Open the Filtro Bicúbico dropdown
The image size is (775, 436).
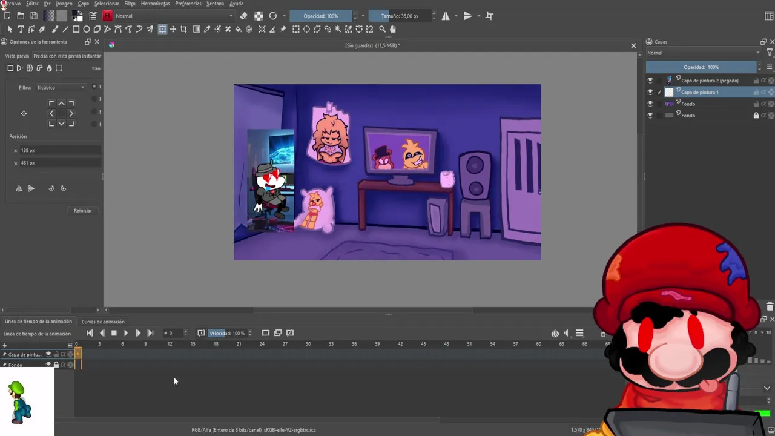[60, 87]
